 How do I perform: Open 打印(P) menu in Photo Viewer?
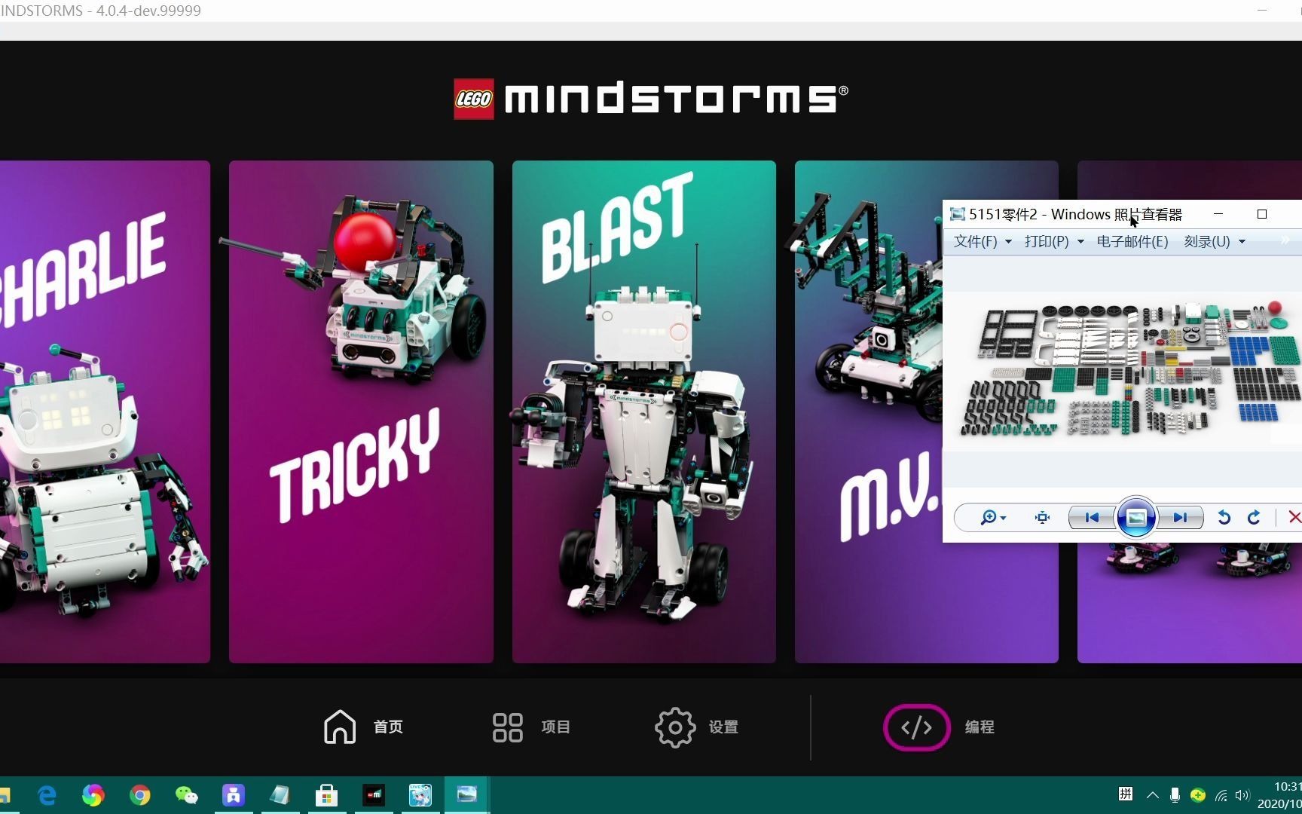[1047, 241]
